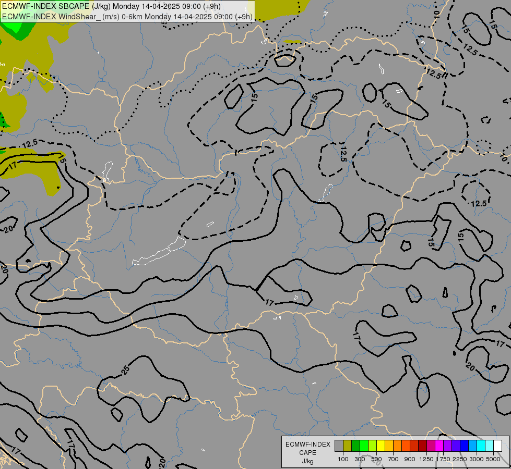Click the gray swatch in the CAPE legend
This screenshot has width=511, height=469.
click(339, 446)
